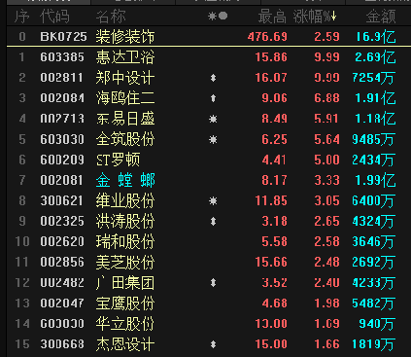Click the marker icon beside 杰恩设计
This screenshot has height=357, width=411.
point(213,344)
